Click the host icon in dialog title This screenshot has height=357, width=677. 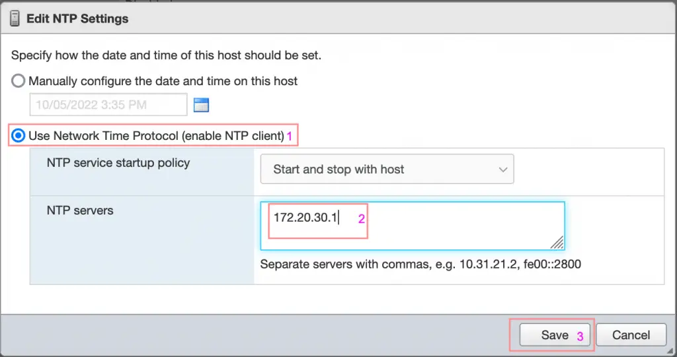(15, 18)
